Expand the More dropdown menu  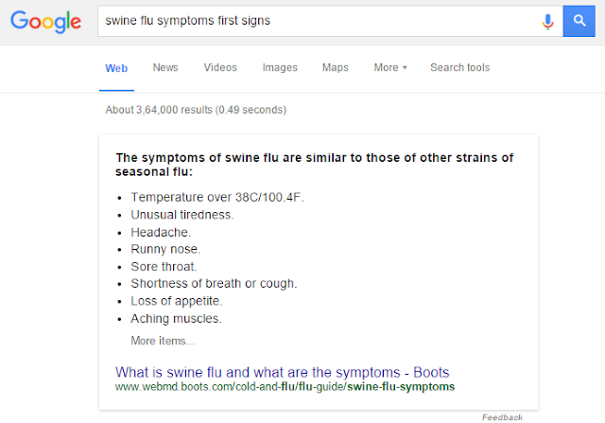390,67
